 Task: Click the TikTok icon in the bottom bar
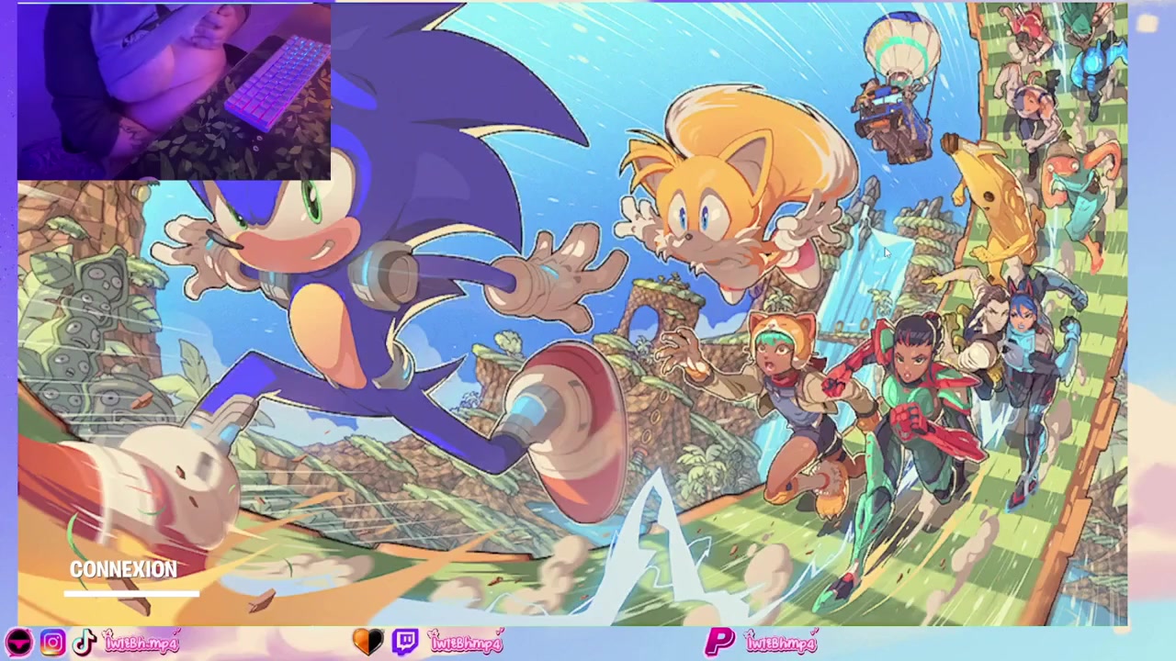tap(84, 643)
